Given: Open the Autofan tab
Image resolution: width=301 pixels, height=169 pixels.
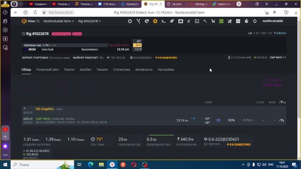Looking at the screenshot, I should [x=86, y=69].
